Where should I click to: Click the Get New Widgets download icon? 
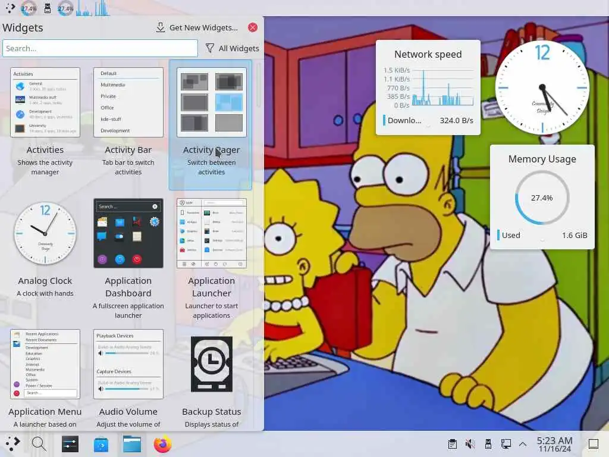(x=160, y=27)
